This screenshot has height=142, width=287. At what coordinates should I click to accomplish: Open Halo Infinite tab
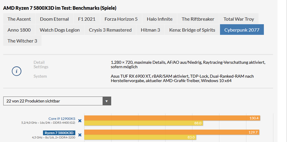pyautogui.click(x=160, y=19)
